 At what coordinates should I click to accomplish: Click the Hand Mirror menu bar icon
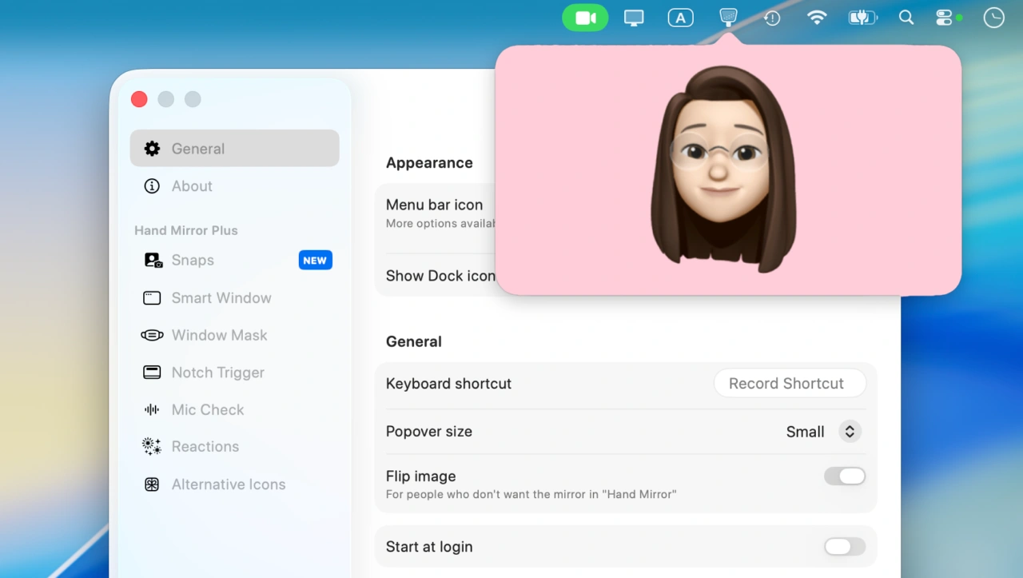click(x=727, y=17)
